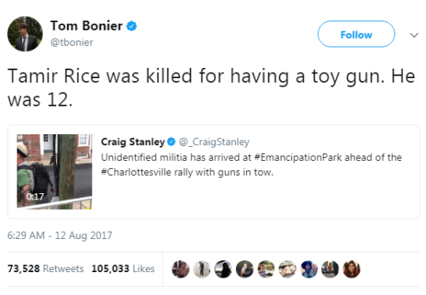
Task: Expand the tweet options chevron menu
Action: [x=414, y=35]
